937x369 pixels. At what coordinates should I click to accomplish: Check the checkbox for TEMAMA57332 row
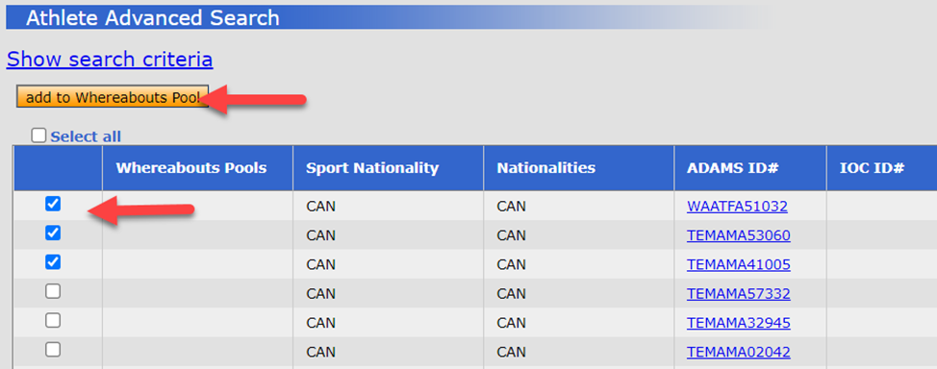tap(53, 291)
